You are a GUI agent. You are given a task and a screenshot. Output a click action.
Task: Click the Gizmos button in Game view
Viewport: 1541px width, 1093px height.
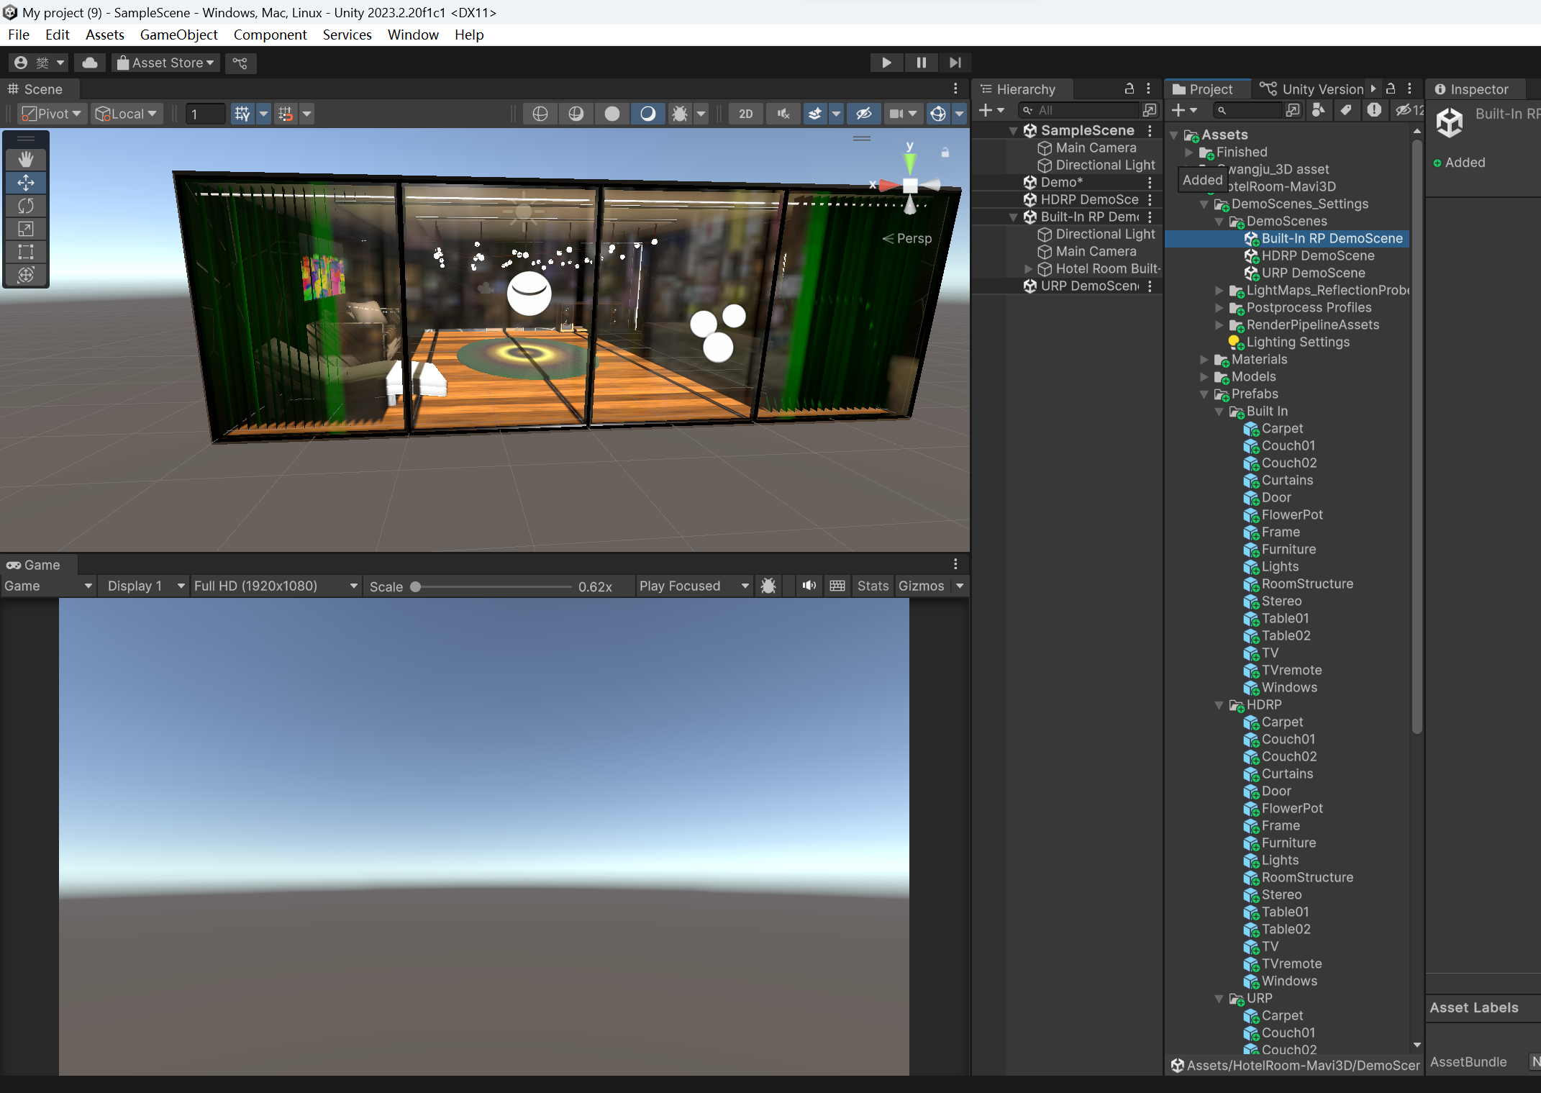coord(921,586)
